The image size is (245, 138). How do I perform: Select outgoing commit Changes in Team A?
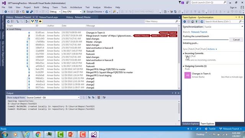tap(213, 75)
